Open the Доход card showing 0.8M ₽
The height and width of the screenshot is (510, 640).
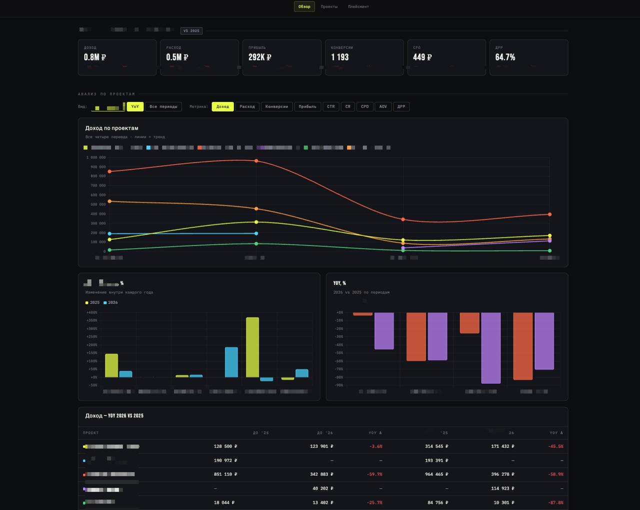point(117,57)
